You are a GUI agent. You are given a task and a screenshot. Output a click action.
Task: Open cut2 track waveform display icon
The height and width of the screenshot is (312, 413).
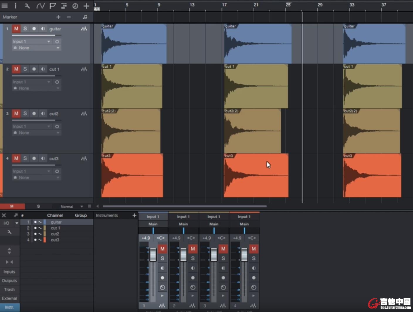pyautogui.click(x=84, y=114)
